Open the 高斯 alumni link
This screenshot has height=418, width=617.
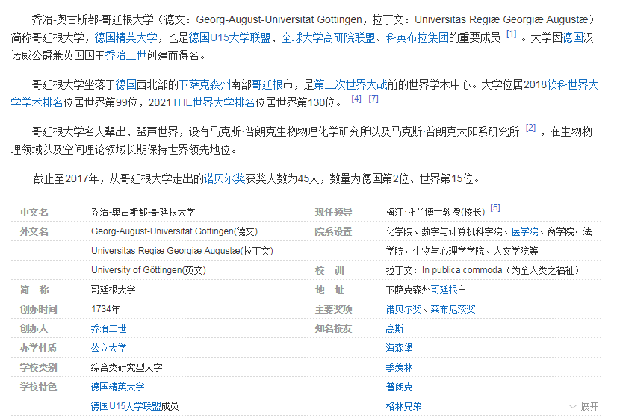394,328
